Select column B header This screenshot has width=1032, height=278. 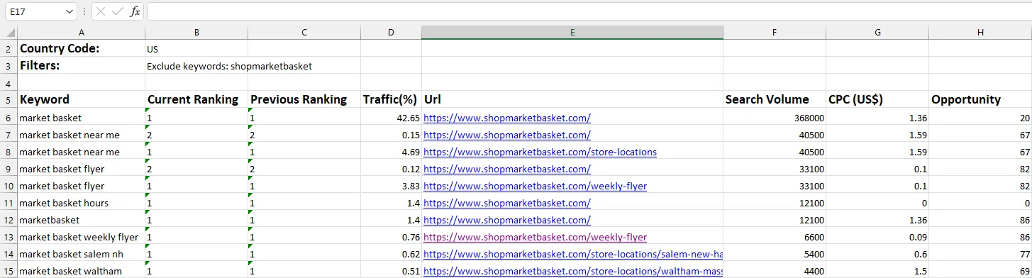point(196,33)
